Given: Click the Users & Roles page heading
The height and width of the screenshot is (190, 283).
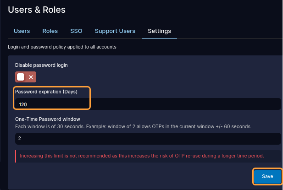Looking at the screenshot, I should 37,9.
